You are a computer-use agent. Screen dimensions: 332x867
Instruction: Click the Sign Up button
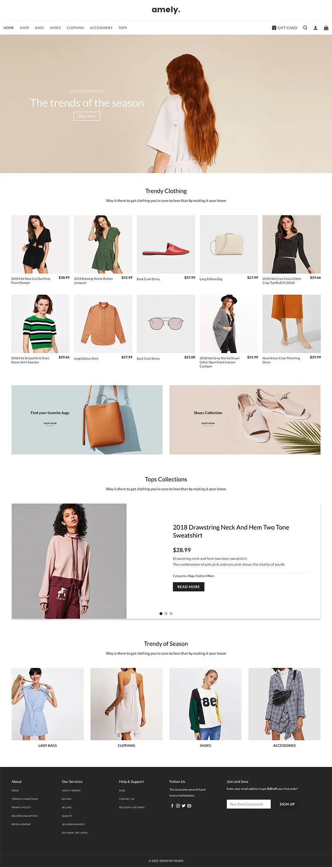[x=287, y=804]
